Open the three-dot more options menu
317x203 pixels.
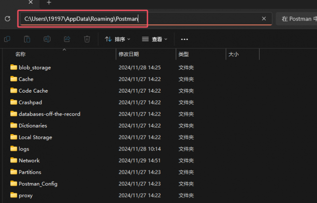point(185,39)
